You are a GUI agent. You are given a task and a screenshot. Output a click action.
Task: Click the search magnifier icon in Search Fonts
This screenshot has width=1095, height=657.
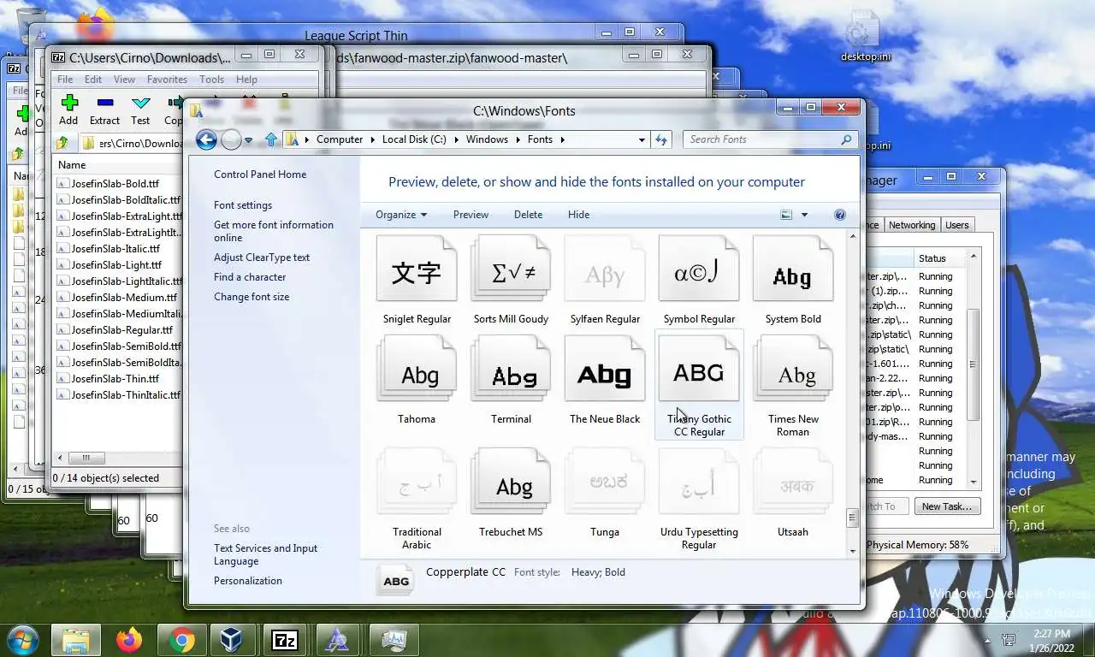click(x=846, y=139)
